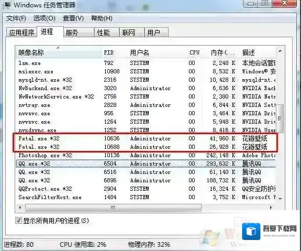Toggle 显示所有用户的进程 checkbox
The height and width of the screenshot is (251, 301).
point(18,221)
